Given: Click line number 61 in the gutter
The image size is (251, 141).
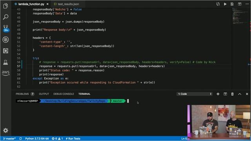Looking at the screenshot, I should point(19,83).
